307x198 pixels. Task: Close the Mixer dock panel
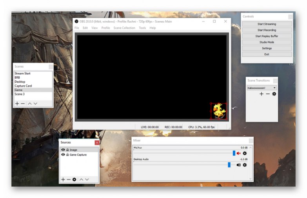pos(251,140)
